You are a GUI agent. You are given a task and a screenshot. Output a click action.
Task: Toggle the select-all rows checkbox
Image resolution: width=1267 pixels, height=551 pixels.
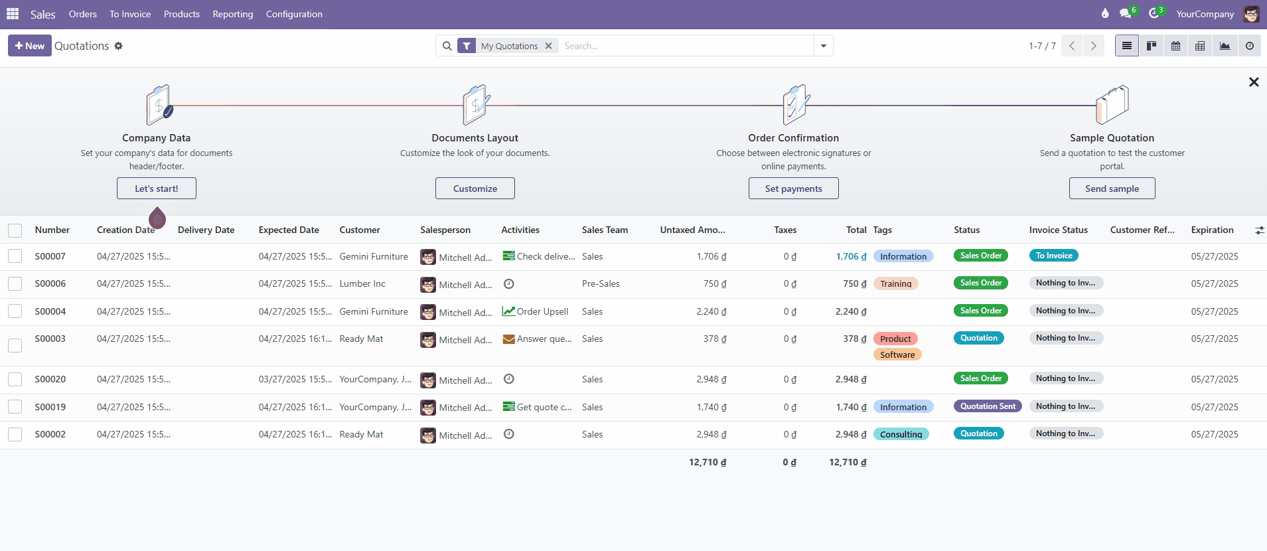click(x=15, y=230)
